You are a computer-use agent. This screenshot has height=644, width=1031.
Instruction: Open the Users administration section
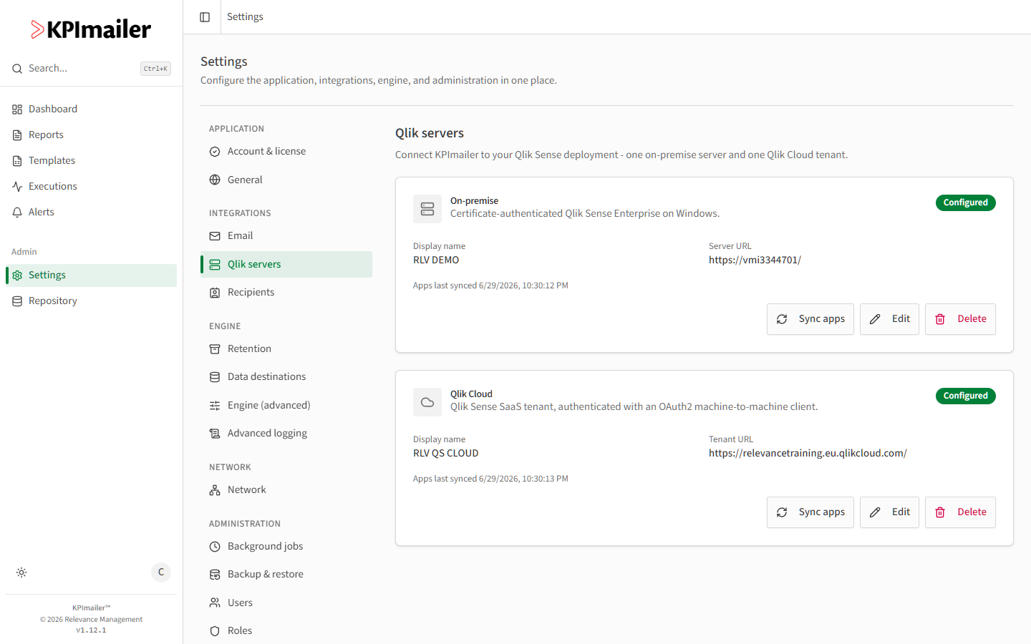point(286,603)
